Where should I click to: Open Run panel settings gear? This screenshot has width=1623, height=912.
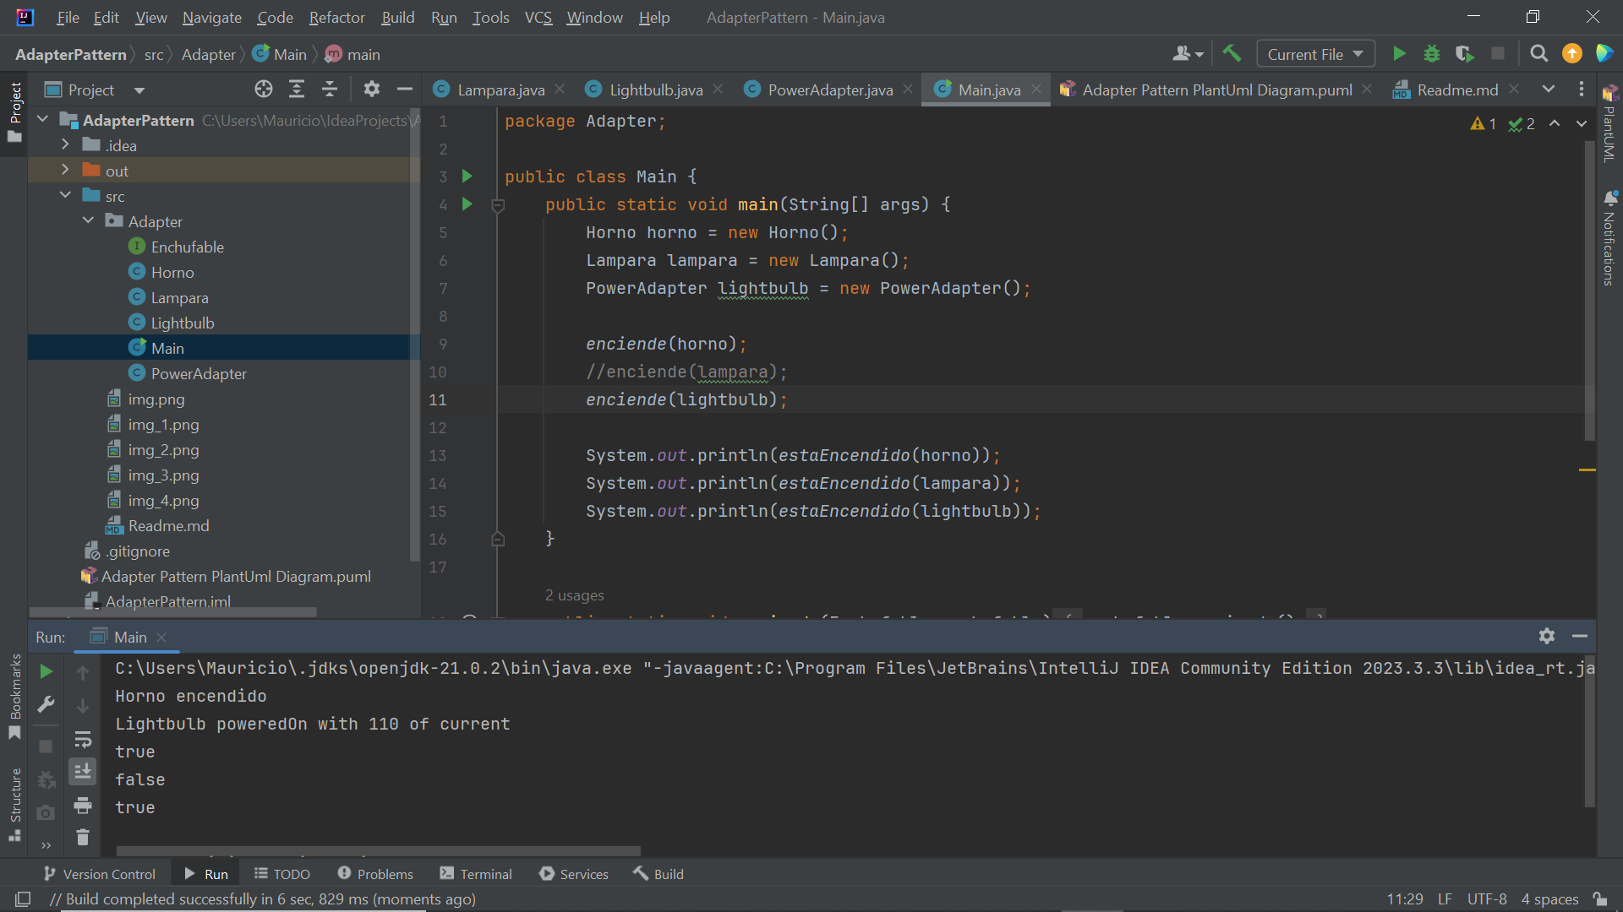pyautogui.click(x=1547, y=637)
